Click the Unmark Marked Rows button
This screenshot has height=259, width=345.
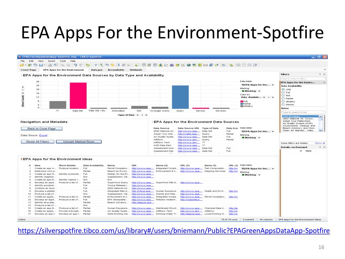coord(79,142)
